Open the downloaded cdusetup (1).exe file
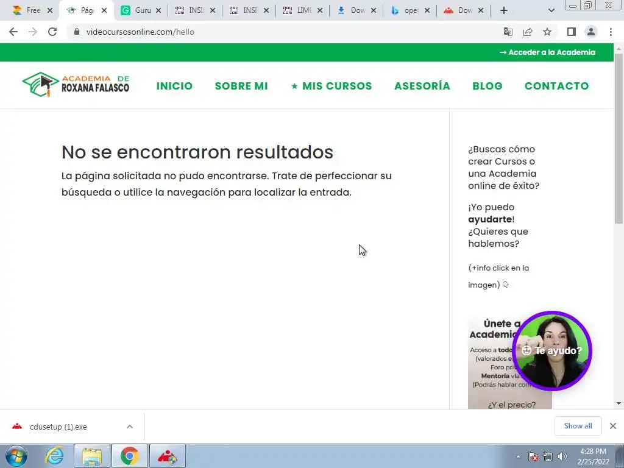The width and height of the screenshot is (624, 468). (x=58, y=427)
